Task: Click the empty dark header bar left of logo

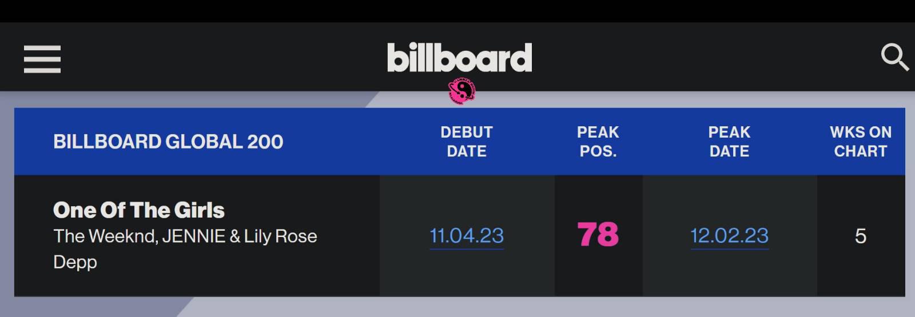Action: click(223, 57)
